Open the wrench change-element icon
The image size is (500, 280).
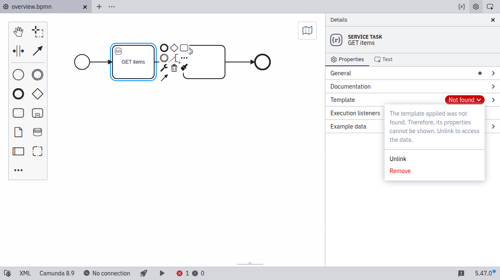coord(164,68)
